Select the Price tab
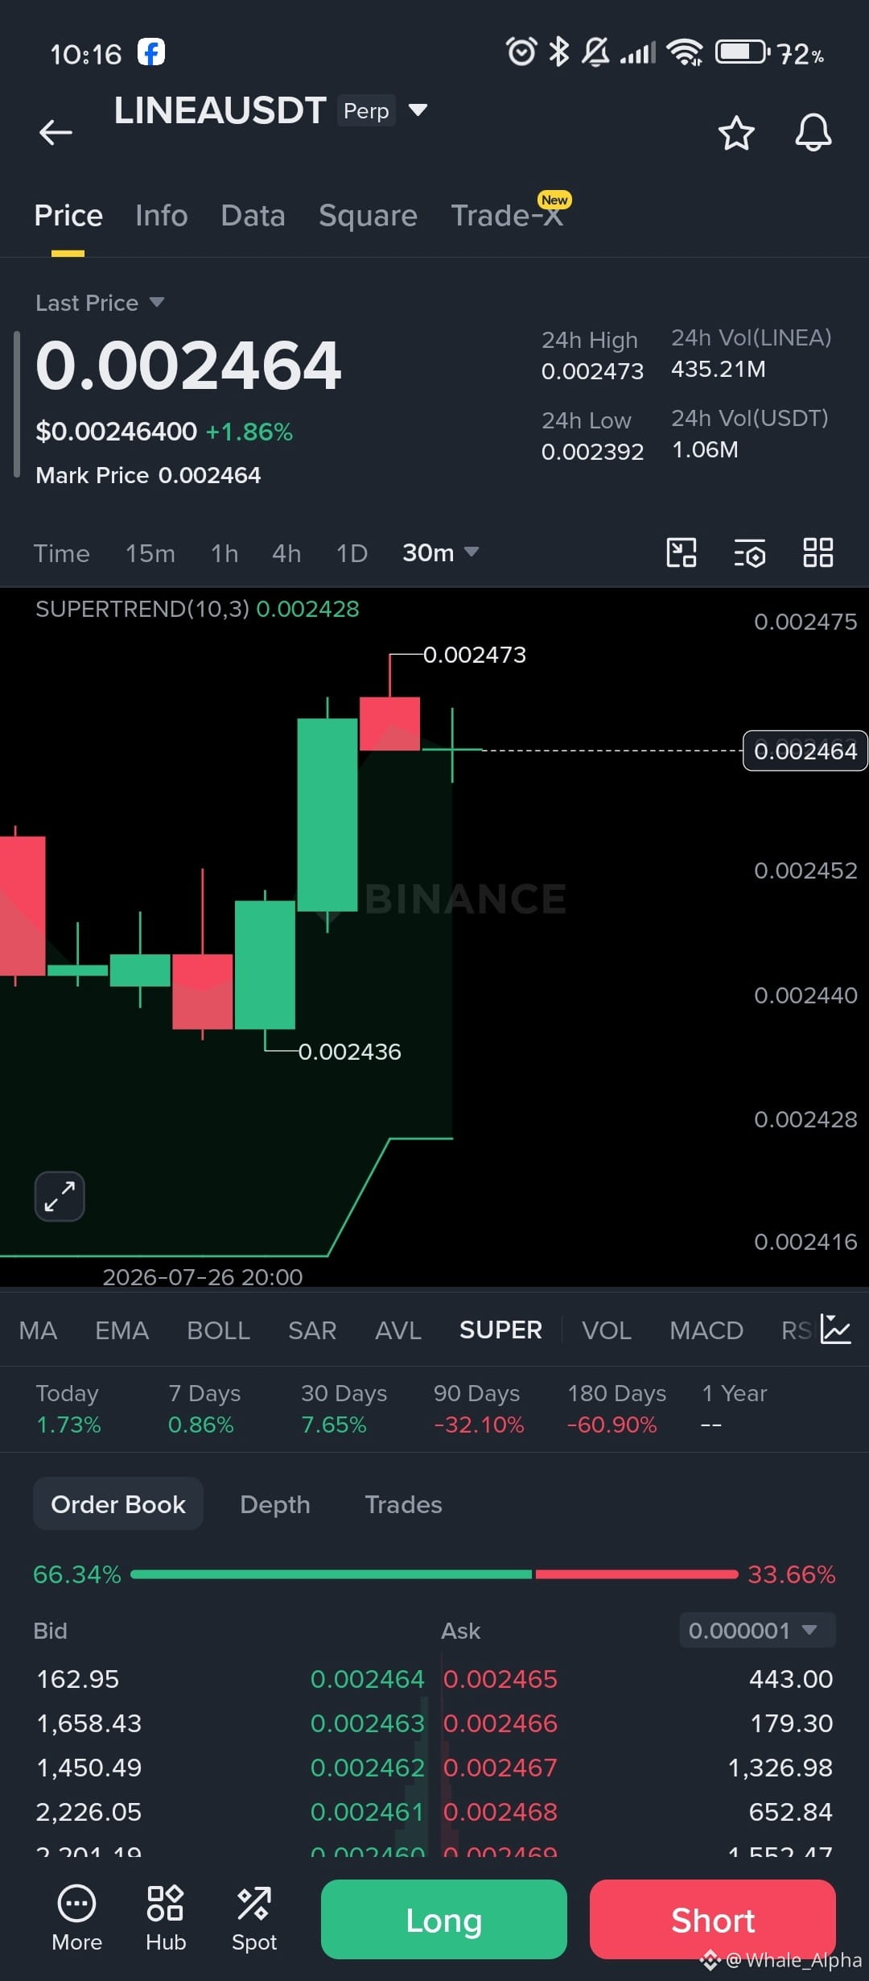The width and height of the screenshot is (869, 1981). [x=68, y=216]
